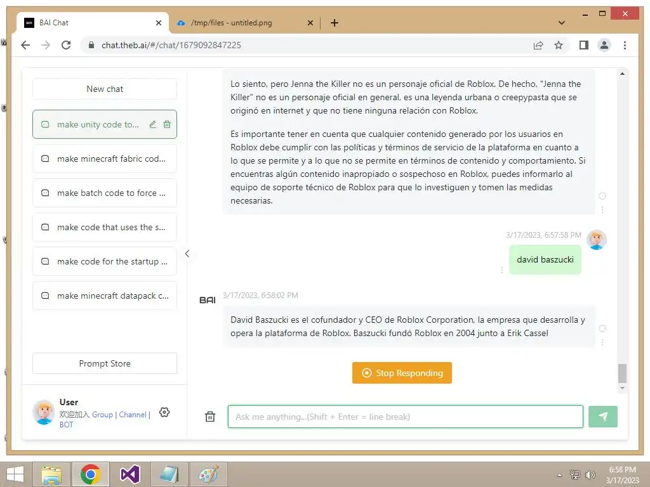Click the Chrome icon on taskbar

point(91,474)
